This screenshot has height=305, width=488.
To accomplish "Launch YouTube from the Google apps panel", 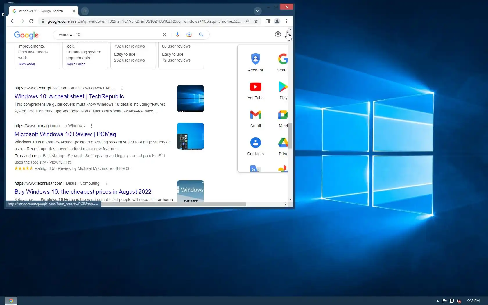I will pyautogui.click(x=256, y=90).
